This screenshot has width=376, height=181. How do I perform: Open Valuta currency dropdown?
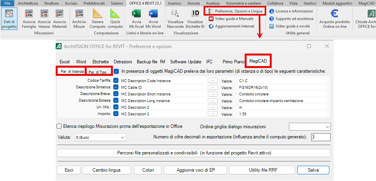coord(100,137)
